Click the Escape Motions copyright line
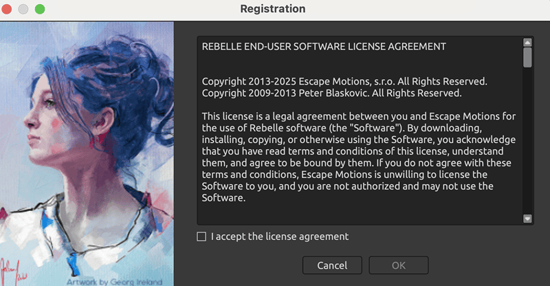This screenshot has height=286, width=550. pos(344,81)
